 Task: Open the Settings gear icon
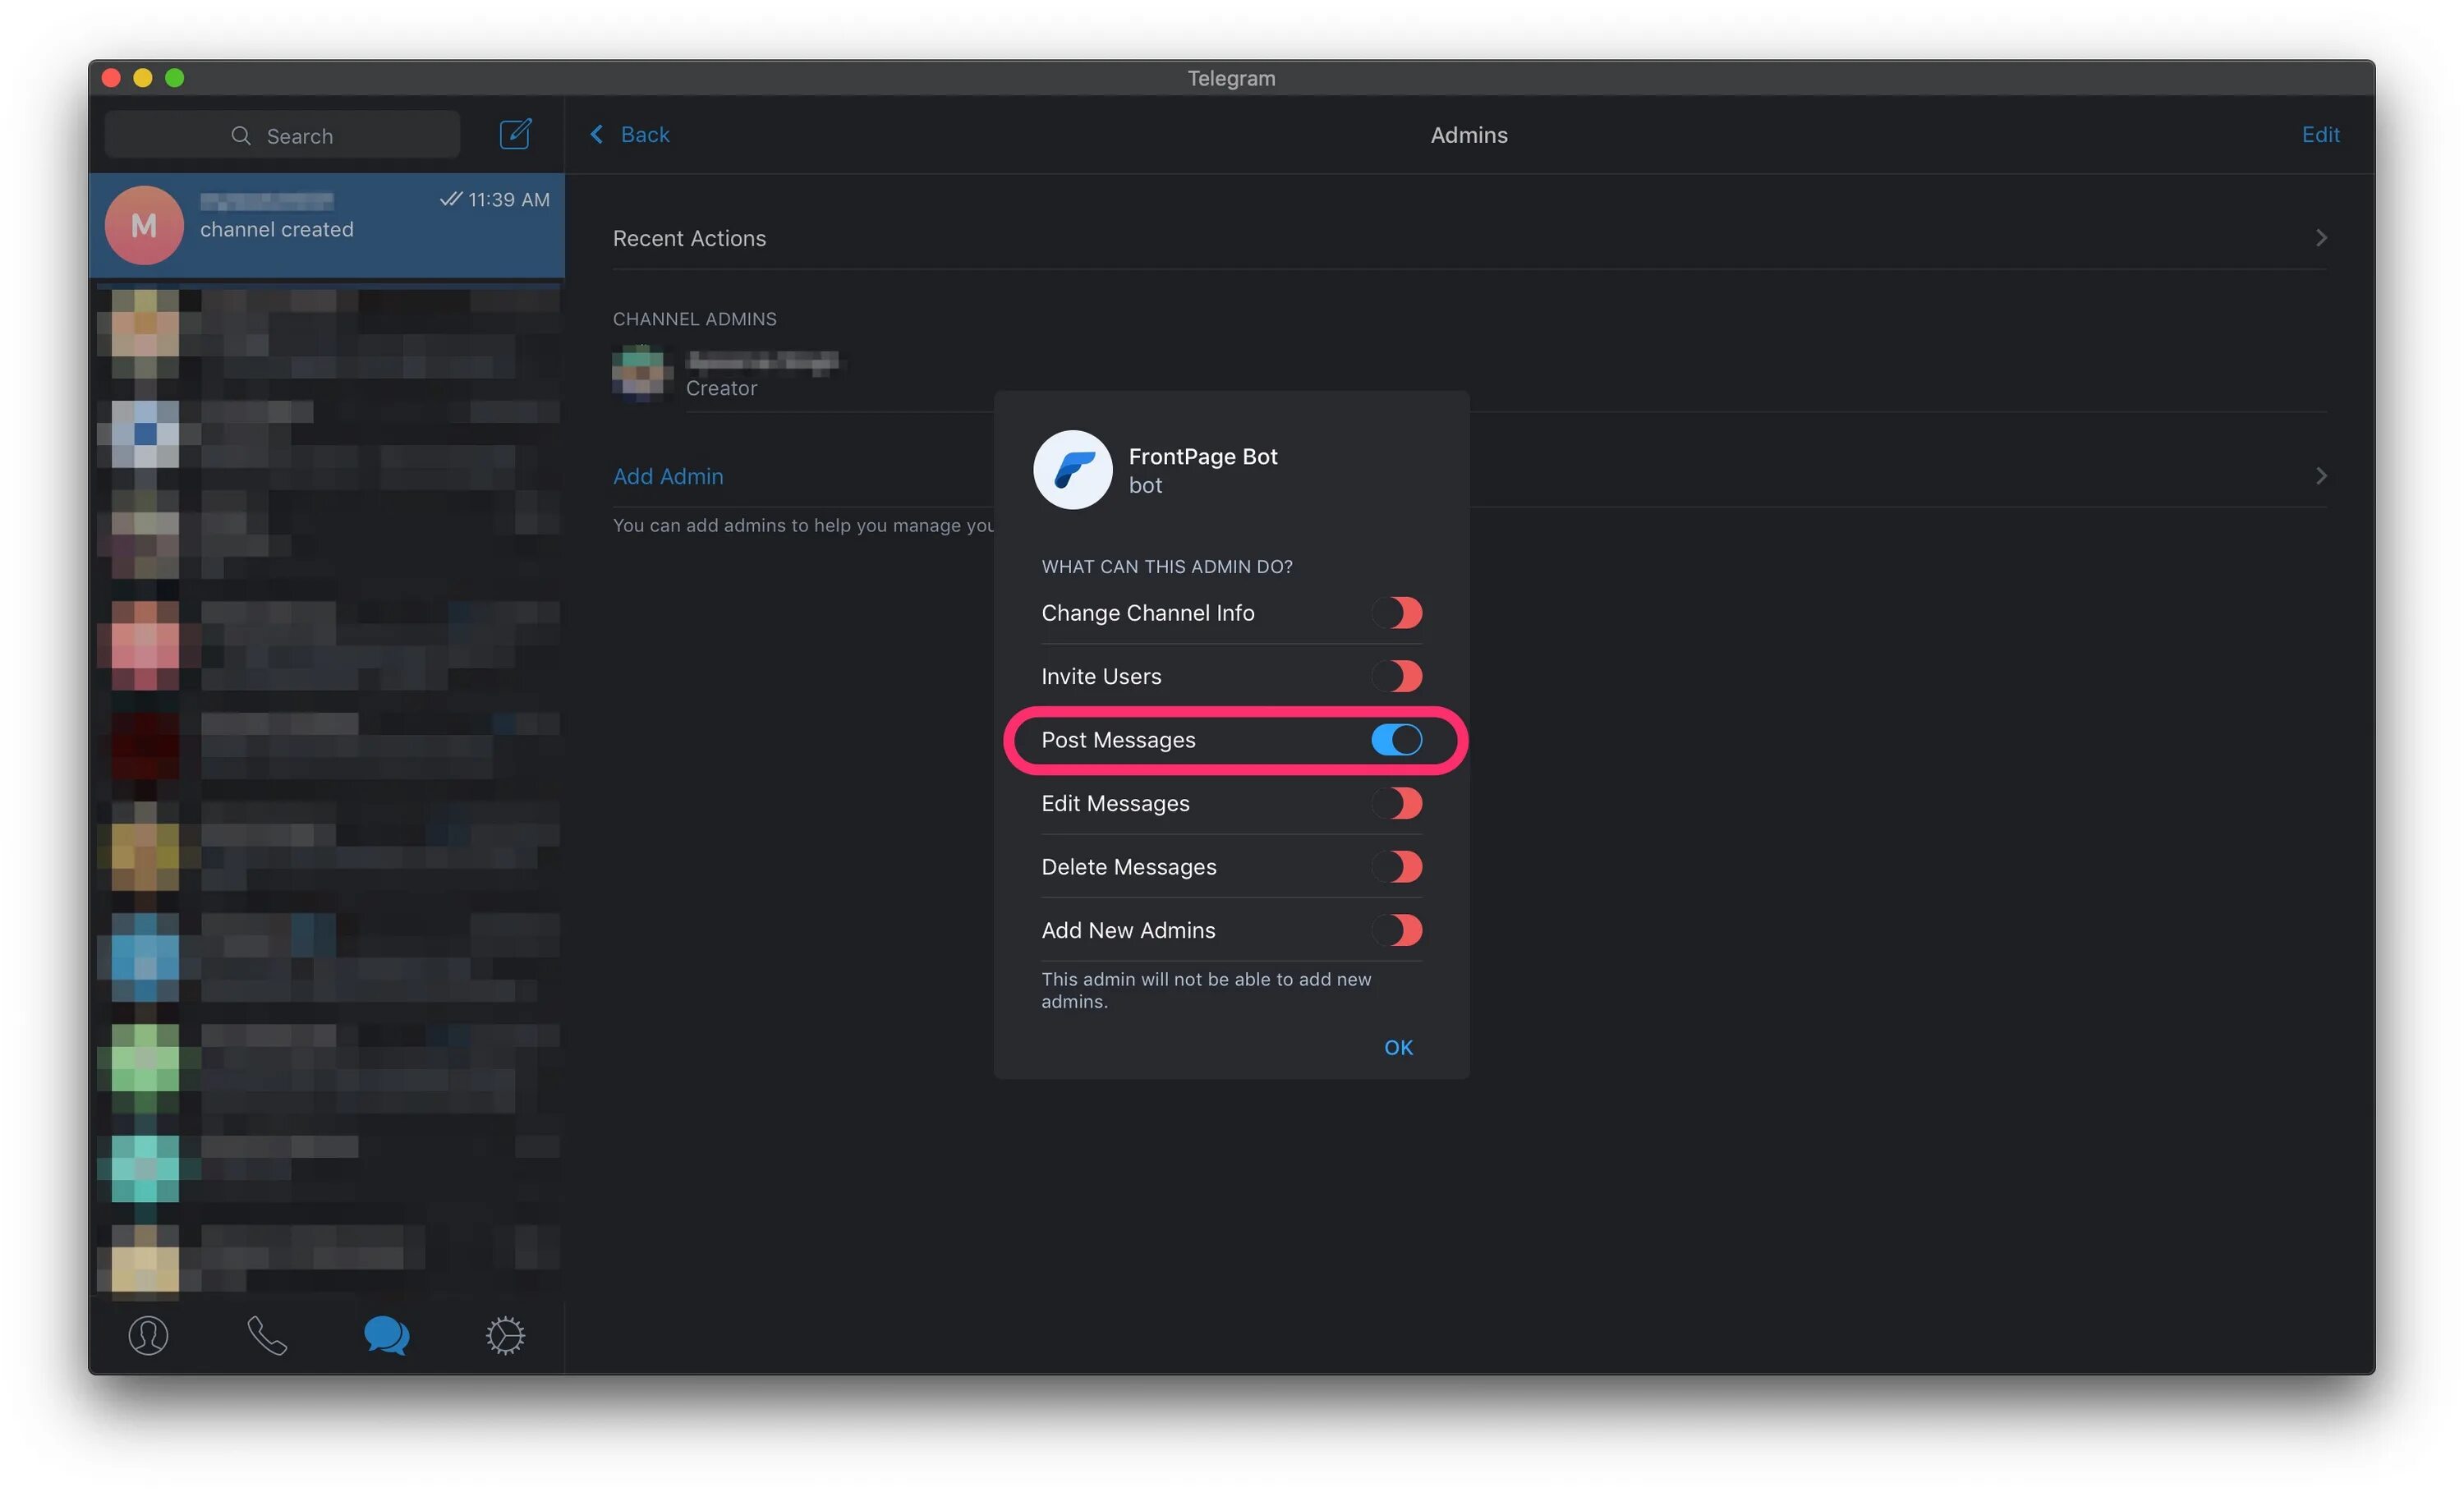[x=505, y=1335]
